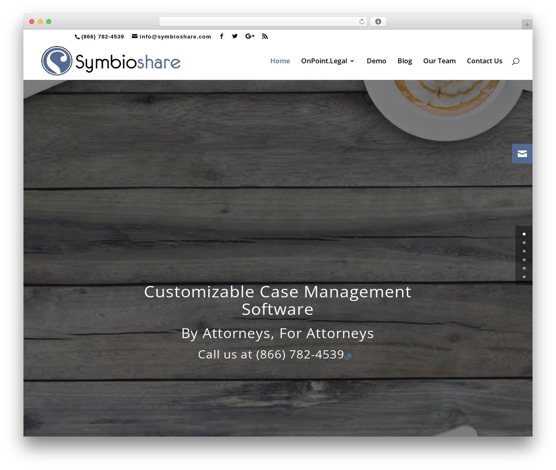Click the 'Customizable Case Management Software' heading

[x=278, y=300]
